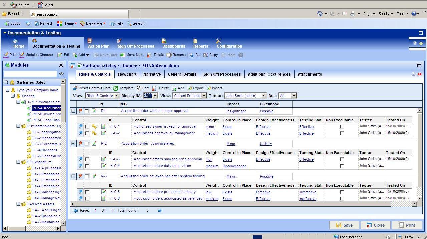Click the Save button

pyautogui.click(x=344, y=225)
